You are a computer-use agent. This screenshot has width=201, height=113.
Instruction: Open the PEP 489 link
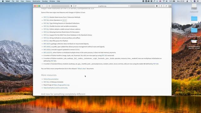pos(53,61)
